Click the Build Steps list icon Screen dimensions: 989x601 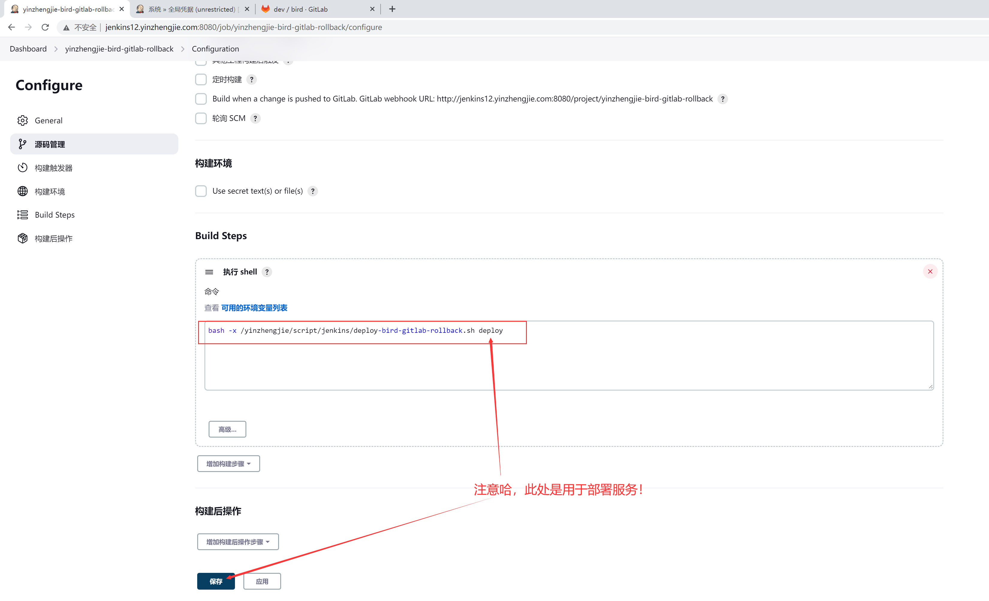click(x=22, y=215)
